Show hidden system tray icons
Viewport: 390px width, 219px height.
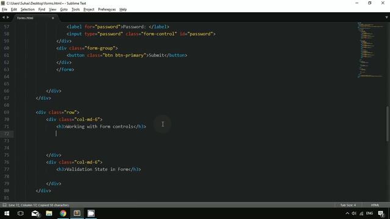(347, 214)
